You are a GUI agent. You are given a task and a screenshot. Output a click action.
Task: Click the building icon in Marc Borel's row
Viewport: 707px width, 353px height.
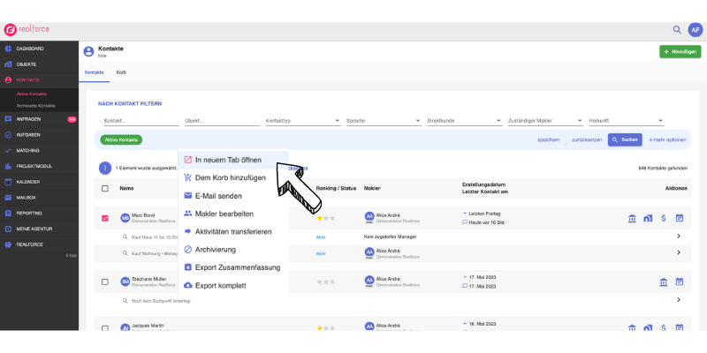tap(648, 218)
